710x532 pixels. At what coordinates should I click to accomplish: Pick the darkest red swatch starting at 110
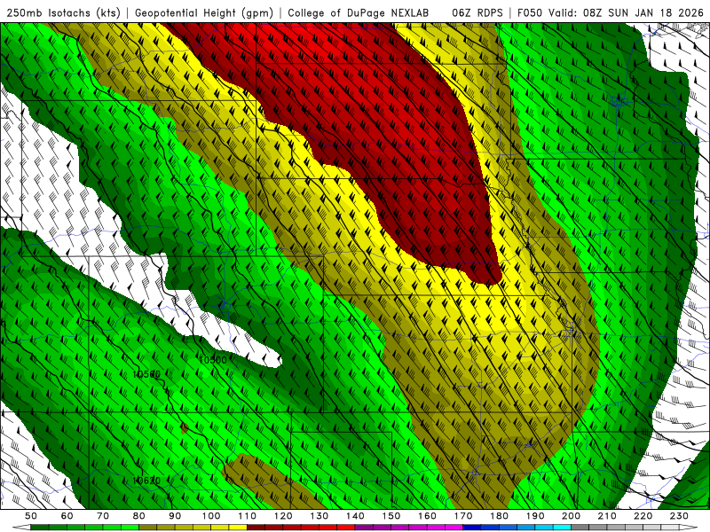256,528
